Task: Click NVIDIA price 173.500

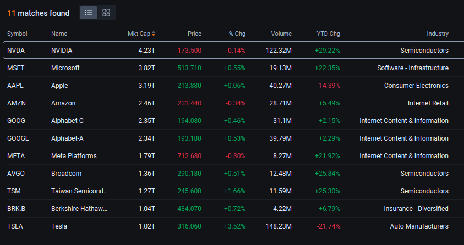Action: click(189, 51)
